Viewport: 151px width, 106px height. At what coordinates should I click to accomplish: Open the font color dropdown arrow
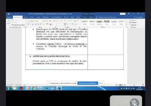[x=52, y=24]
